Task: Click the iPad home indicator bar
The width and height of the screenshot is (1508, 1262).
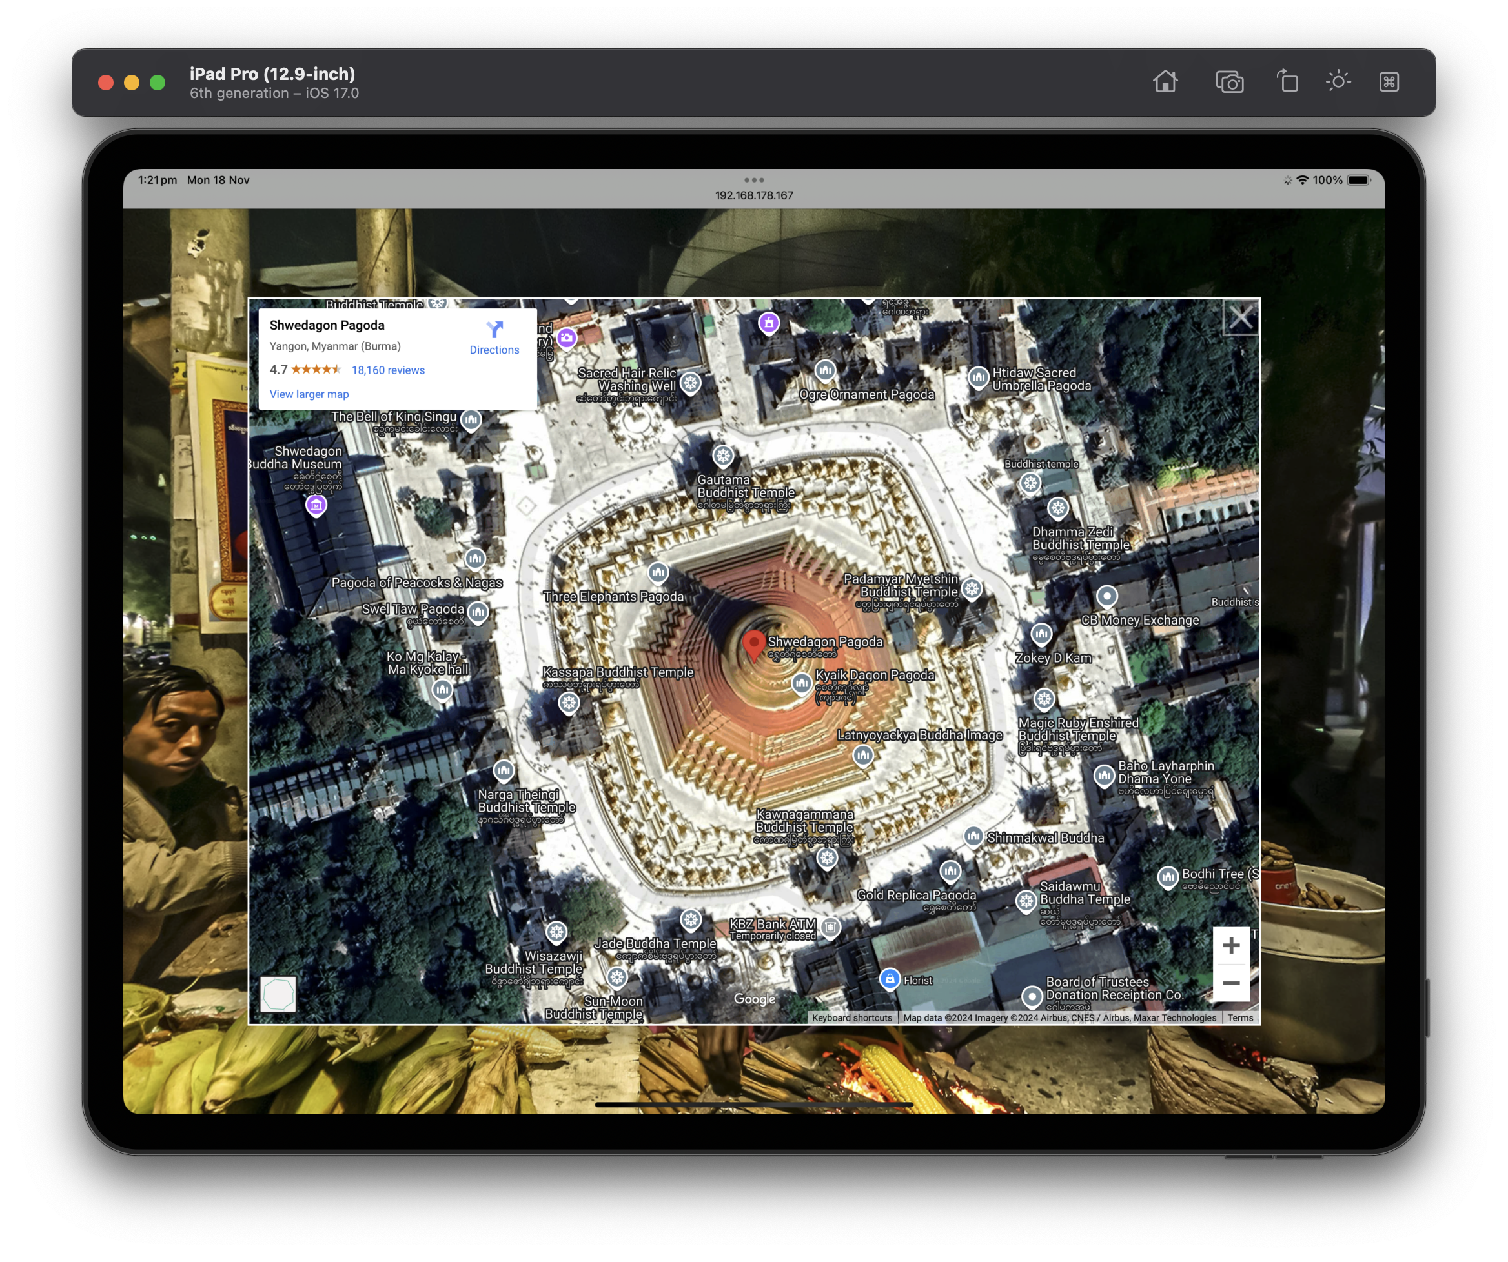Action: [x=754, y=1105]
